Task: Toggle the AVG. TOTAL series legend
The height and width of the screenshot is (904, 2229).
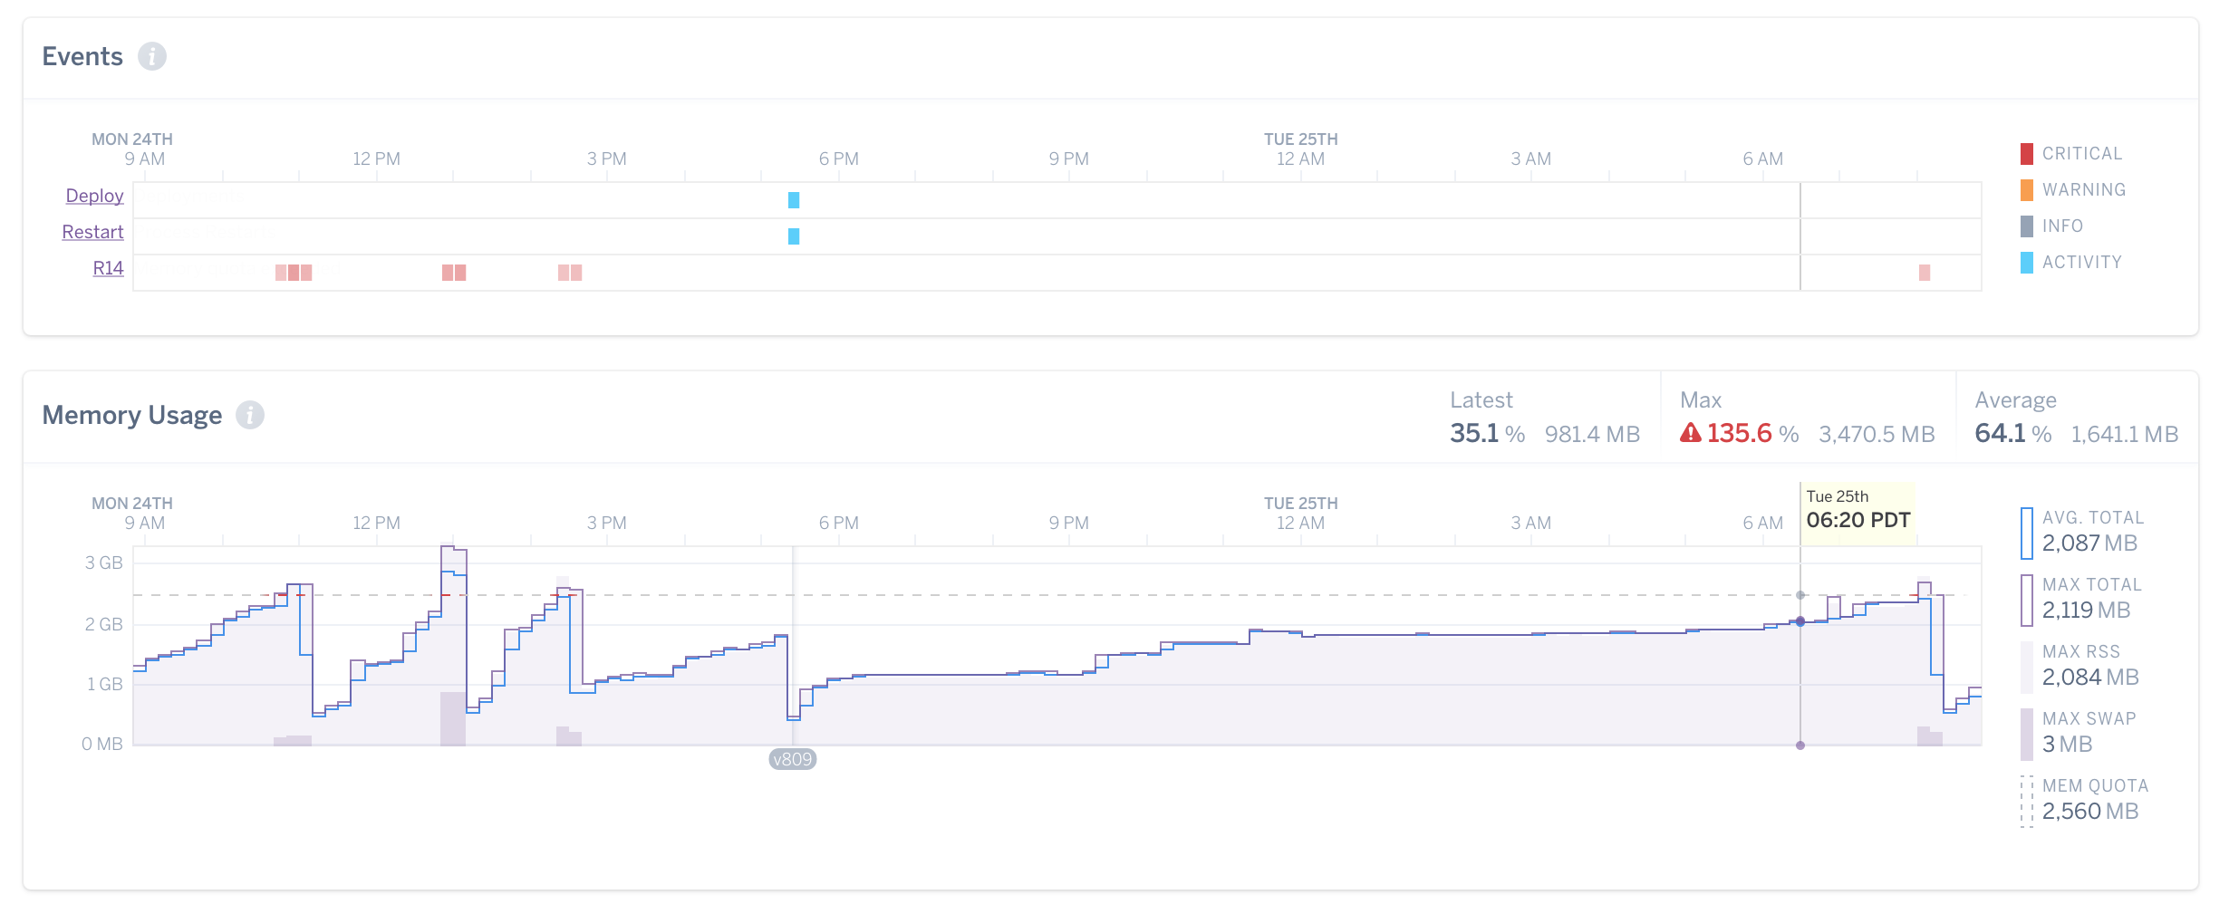Action: tap(2083, 533)
